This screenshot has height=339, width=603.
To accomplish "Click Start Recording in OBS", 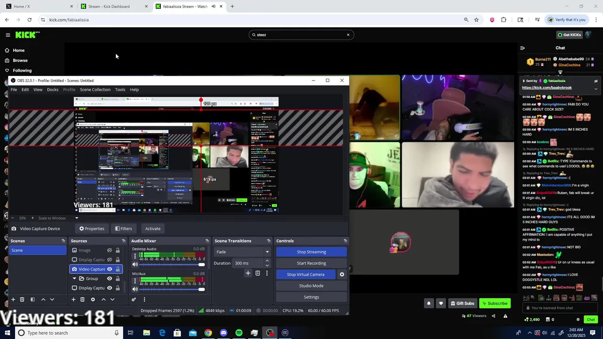I will click(311, 263).
